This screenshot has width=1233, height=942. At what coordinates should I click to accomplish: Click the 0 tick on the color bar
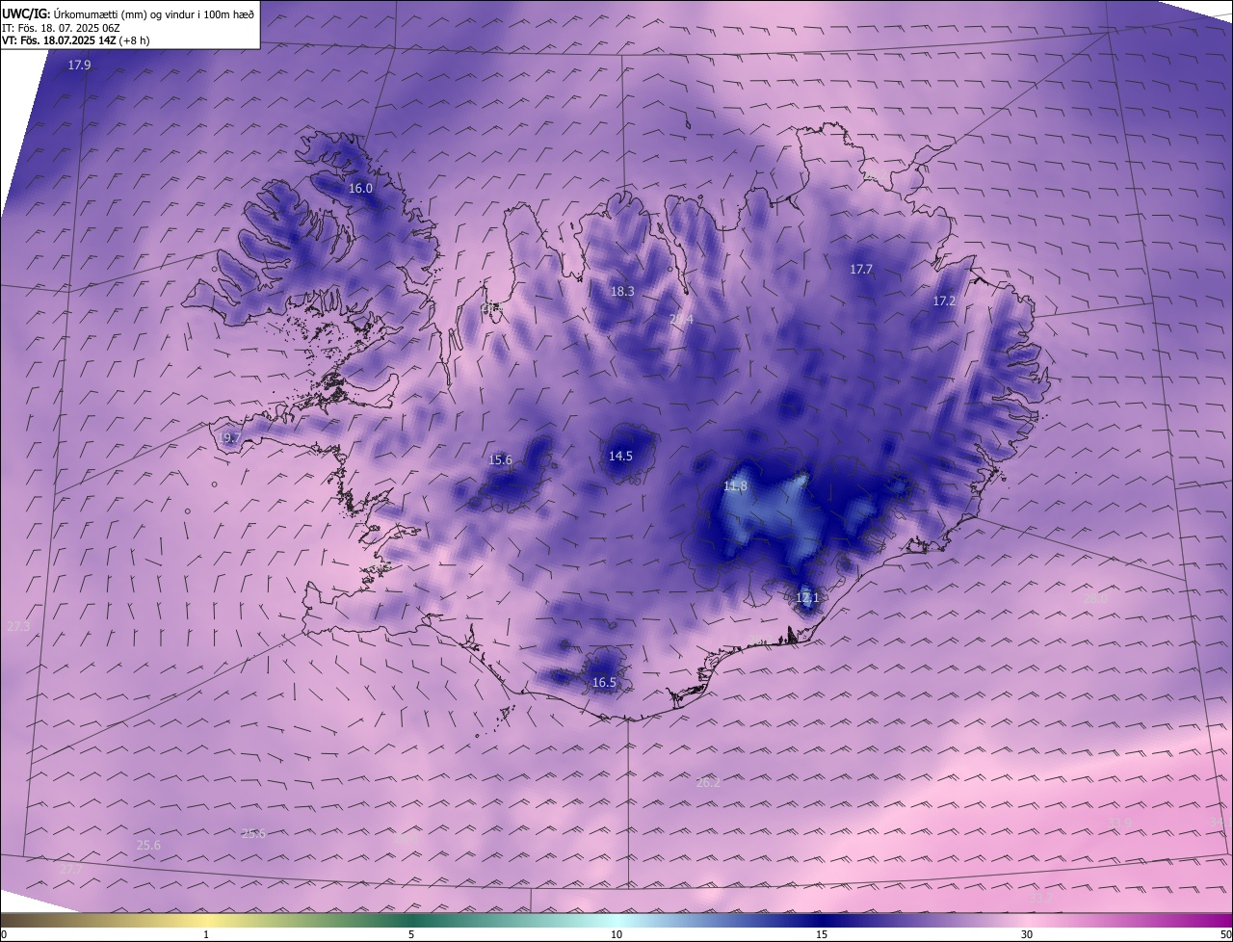tap(4, 934)
